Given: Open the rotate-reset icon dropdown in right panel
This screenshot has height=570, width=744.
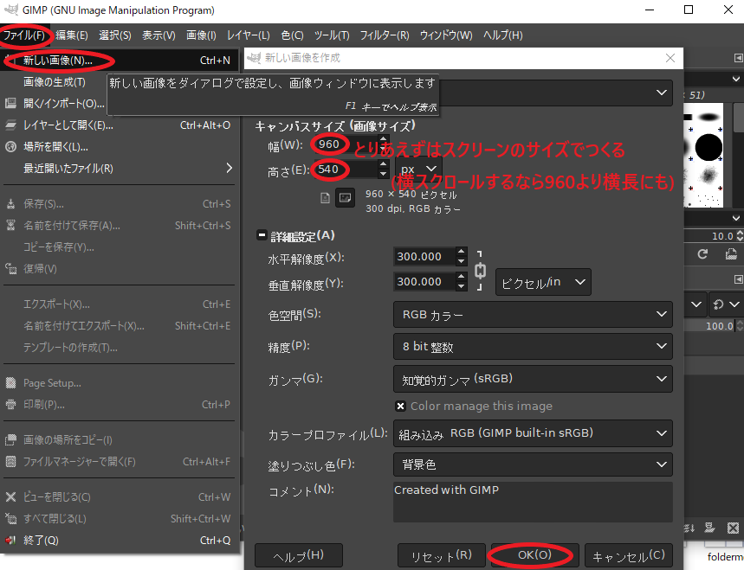Looking at the screenshot, I should point(726,304).
